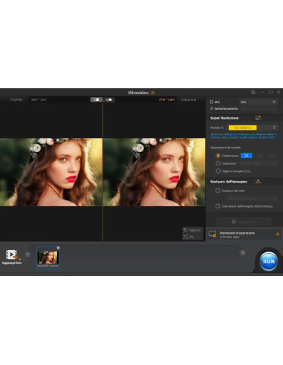Click the Super Risoluzione section icon
This screenshot has width=283, height=365.
pos(258,118)
